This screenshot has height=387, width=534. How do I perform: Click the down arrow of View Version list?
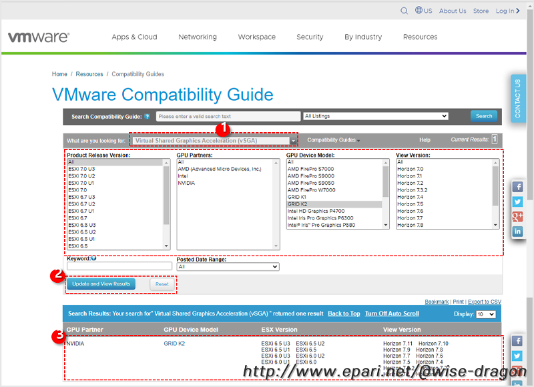pyautogui.click(x=495, y=225)
